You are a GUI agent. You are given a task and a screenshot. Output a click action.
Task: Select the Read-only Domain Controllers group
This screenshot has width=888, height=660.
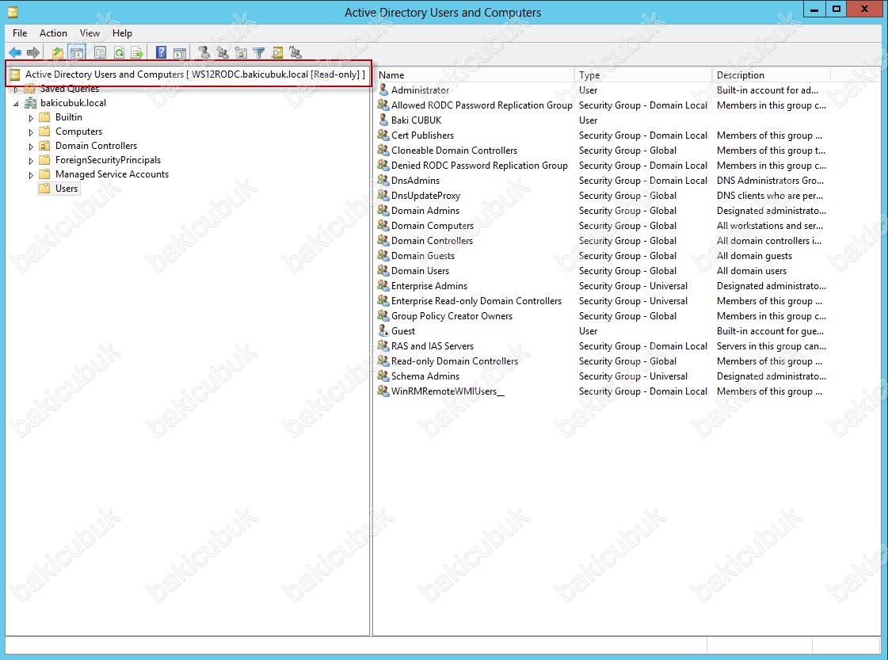pyautogui.click(x=454, y=361)
